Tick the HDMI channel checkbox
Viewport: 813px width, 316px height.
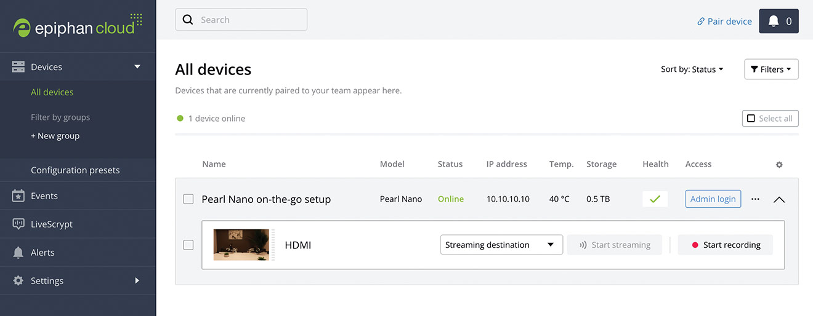(188, 245)
